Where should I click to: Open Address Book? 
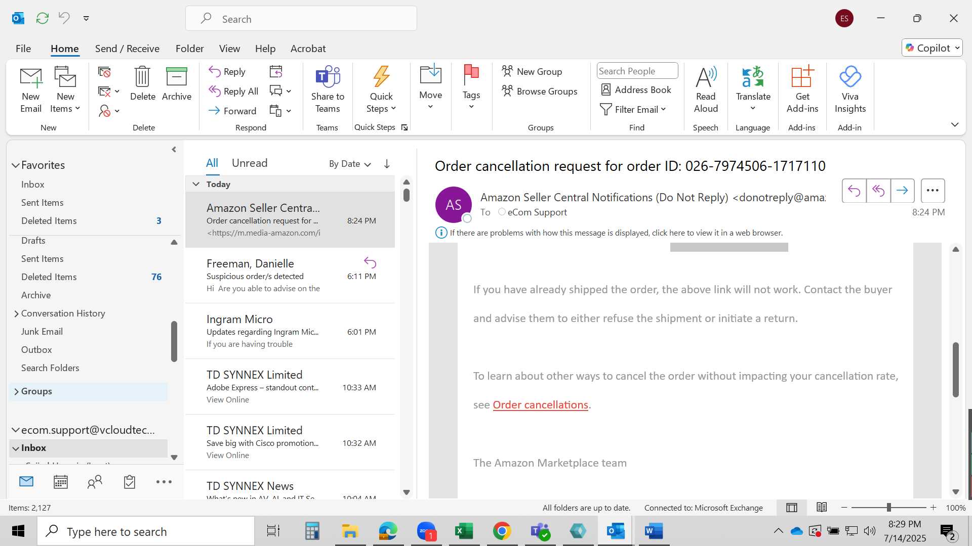pos(636,89)
